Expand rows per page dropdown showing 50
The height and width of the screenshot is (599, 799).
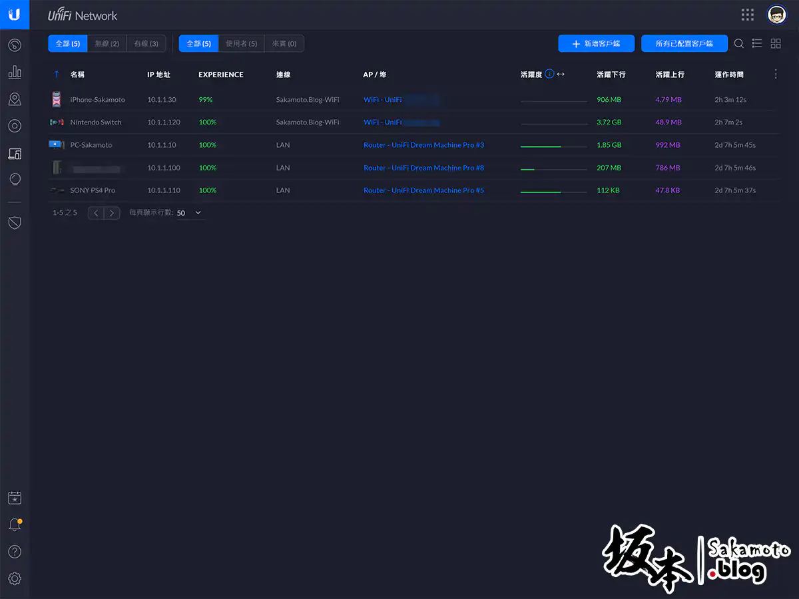[190, 213]
